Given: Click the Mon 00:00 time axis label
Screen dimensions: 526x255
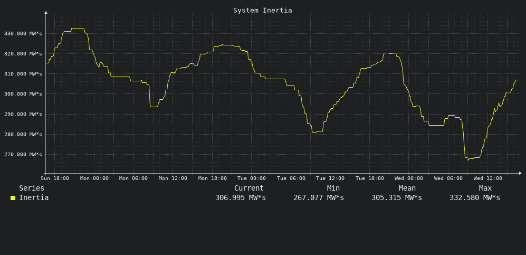Looking at the screenshot, I should (x=94, y=178).
